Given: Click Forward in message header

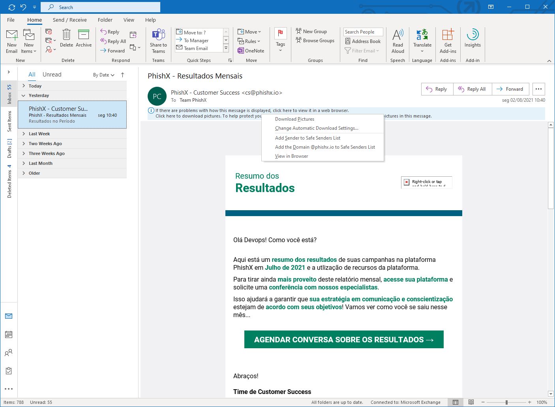Looking at the screenshot, I should pos(510,89).
